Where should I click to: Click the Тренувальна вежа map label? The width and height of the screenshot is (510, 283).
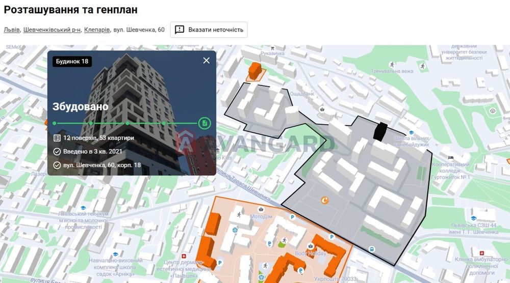click(x=392, y=71)
